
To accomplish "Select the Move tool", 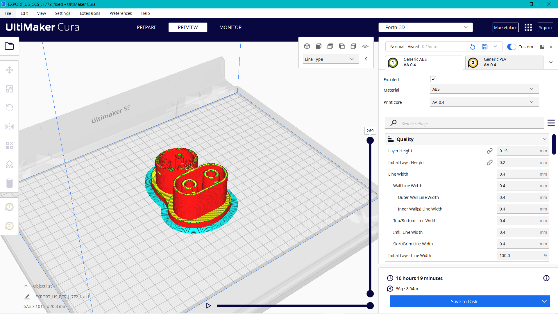I will (x=10, y=70).
